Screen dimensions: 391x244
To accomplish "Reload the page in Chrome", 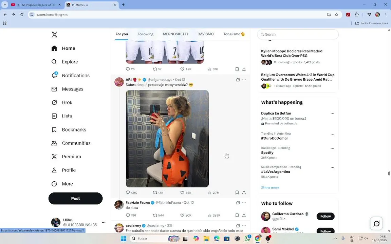I will coord(22,15).
